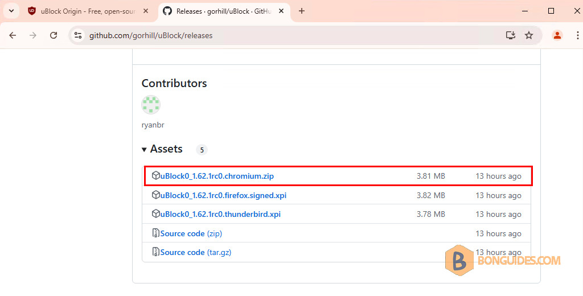The image size is (583, 296).
Task: Click package icon beside thunderbird.xpi
Action: coord(156,214)
